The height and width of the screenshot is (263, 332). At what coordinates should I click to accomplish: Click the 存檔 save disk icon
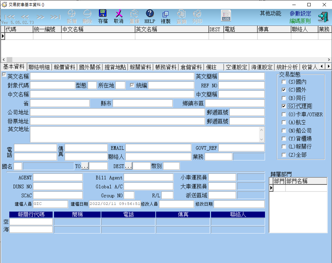click(103, 14)
